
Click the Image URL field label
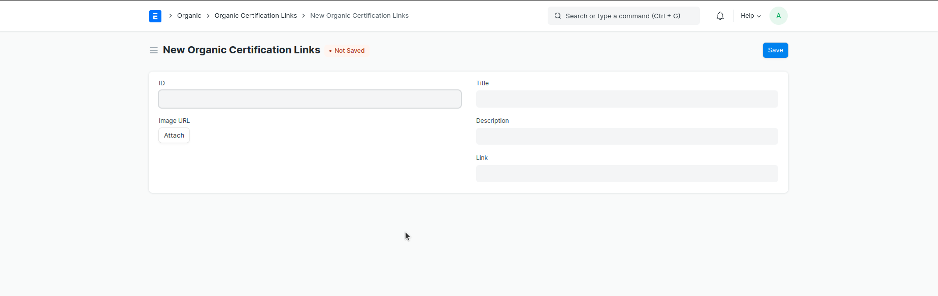174,121
